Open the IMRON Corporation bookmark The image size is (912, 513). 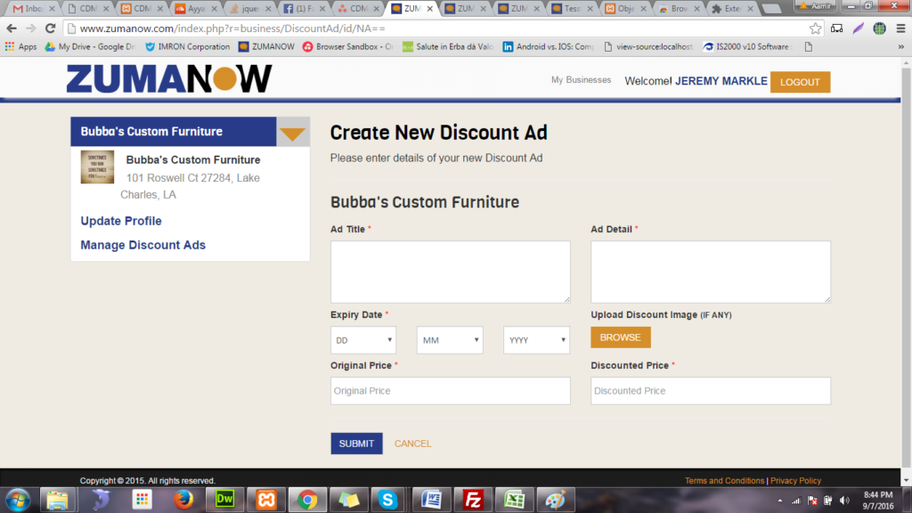(187, 46)
